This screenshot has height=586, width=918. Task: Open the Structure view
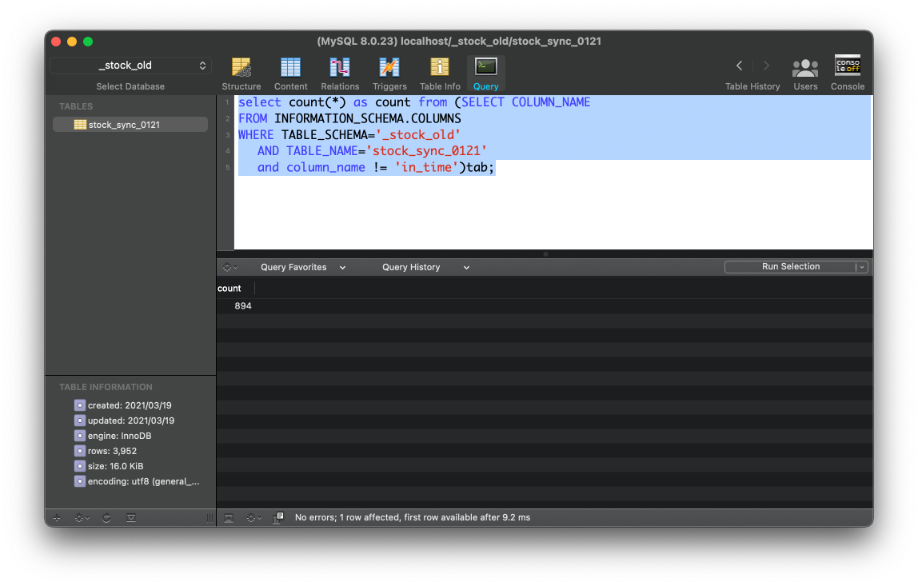point(241,74)
